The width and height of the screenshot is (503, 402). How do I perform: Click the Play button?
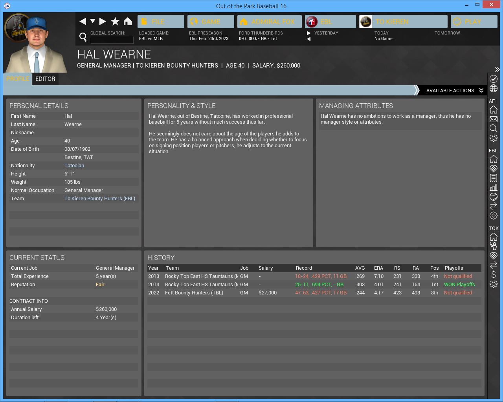474,22
